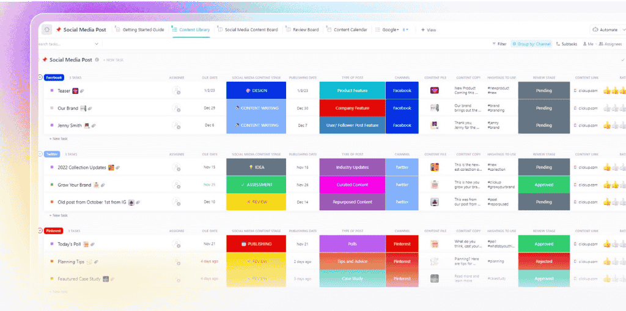Click the first thumbs-up rating for Teaser
Viewport: 626px width, 311px height.
607,90
